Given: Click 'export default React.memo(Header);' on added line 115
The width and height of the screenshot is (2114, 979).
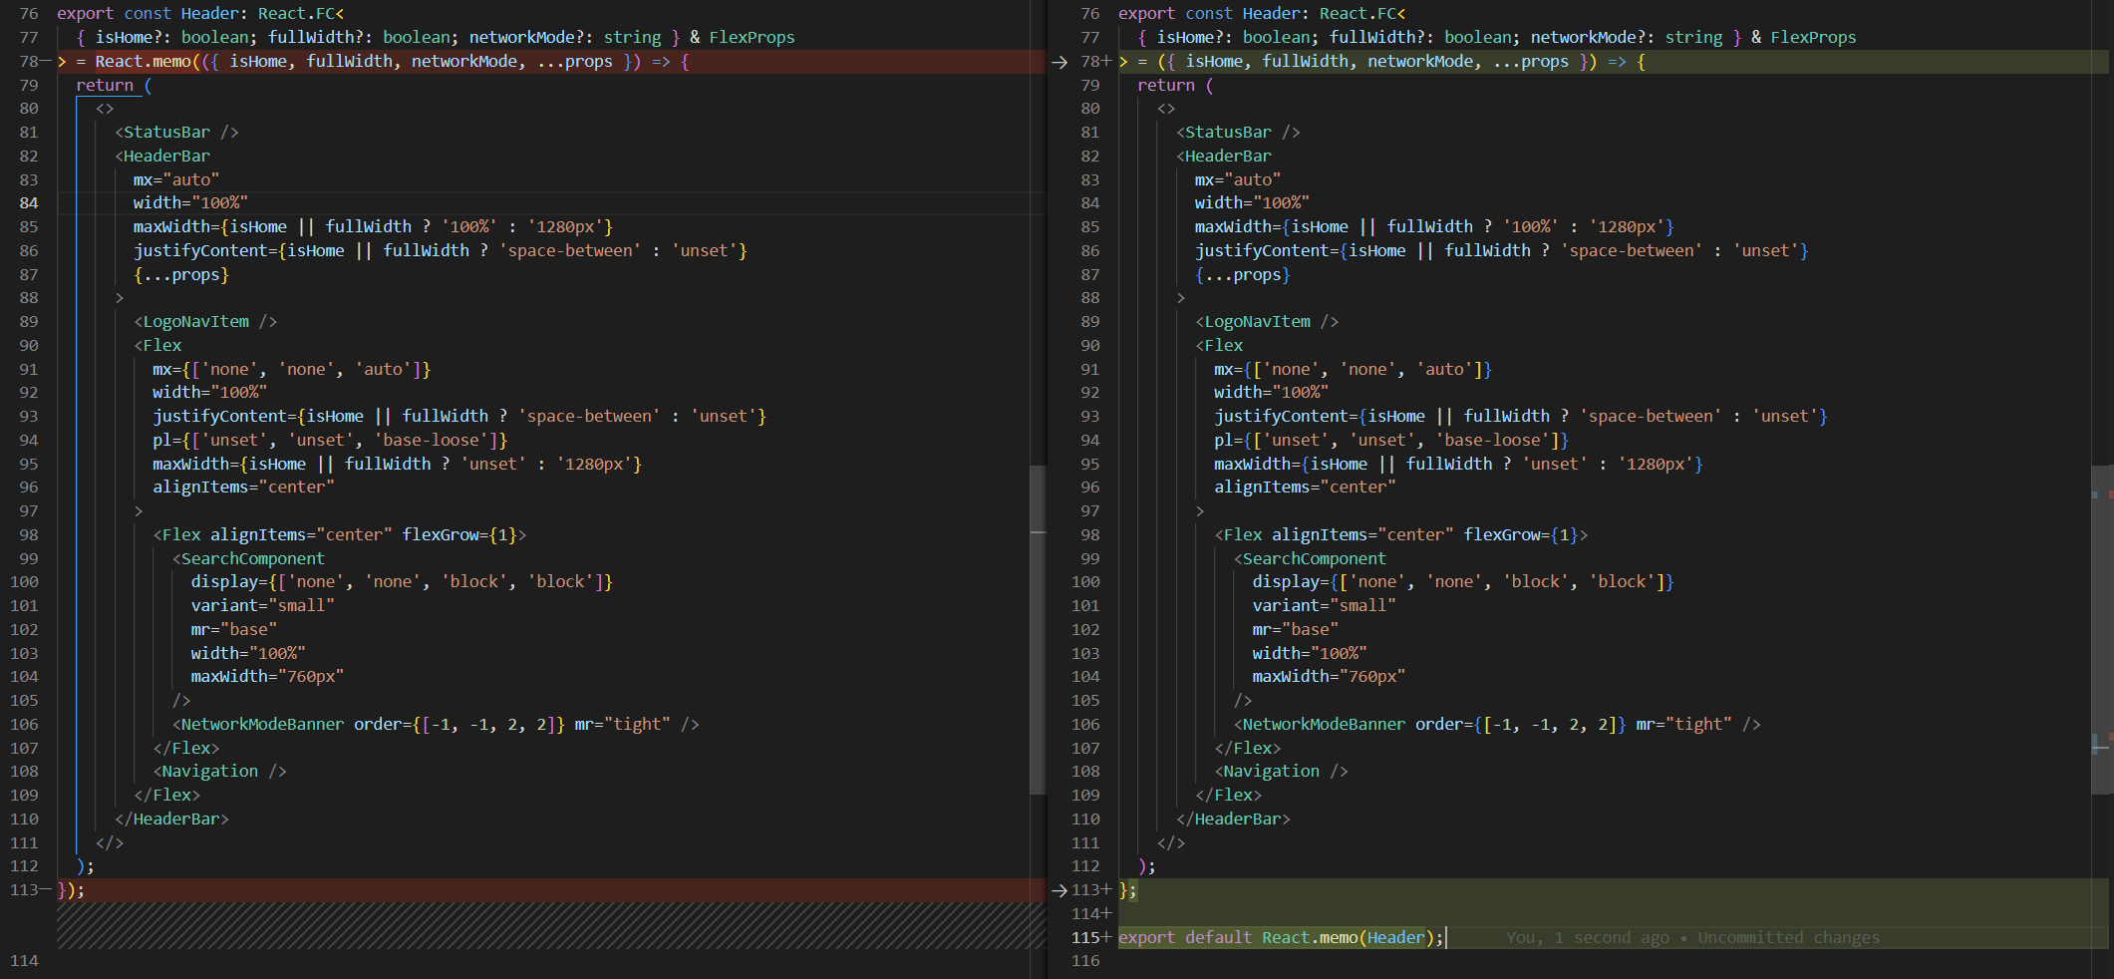Looking at the screenshot, I should click(x=1281, y=938).
